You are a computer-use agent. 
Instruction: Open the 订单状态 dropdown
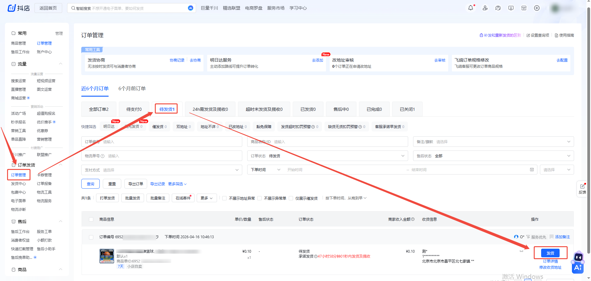(327, 156)
